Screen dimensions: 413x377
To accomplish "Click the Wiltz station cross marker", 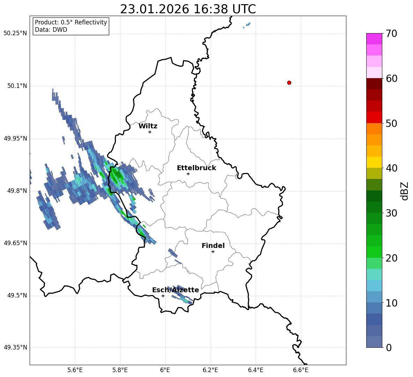I will pos(150,132).
